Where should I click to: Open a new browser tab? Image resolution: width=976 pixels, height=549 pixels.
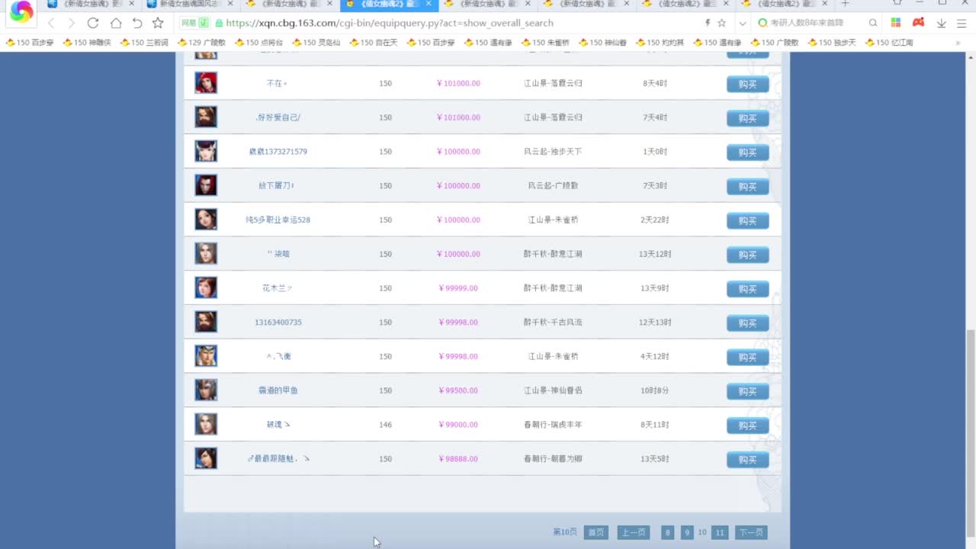point(845,4)
